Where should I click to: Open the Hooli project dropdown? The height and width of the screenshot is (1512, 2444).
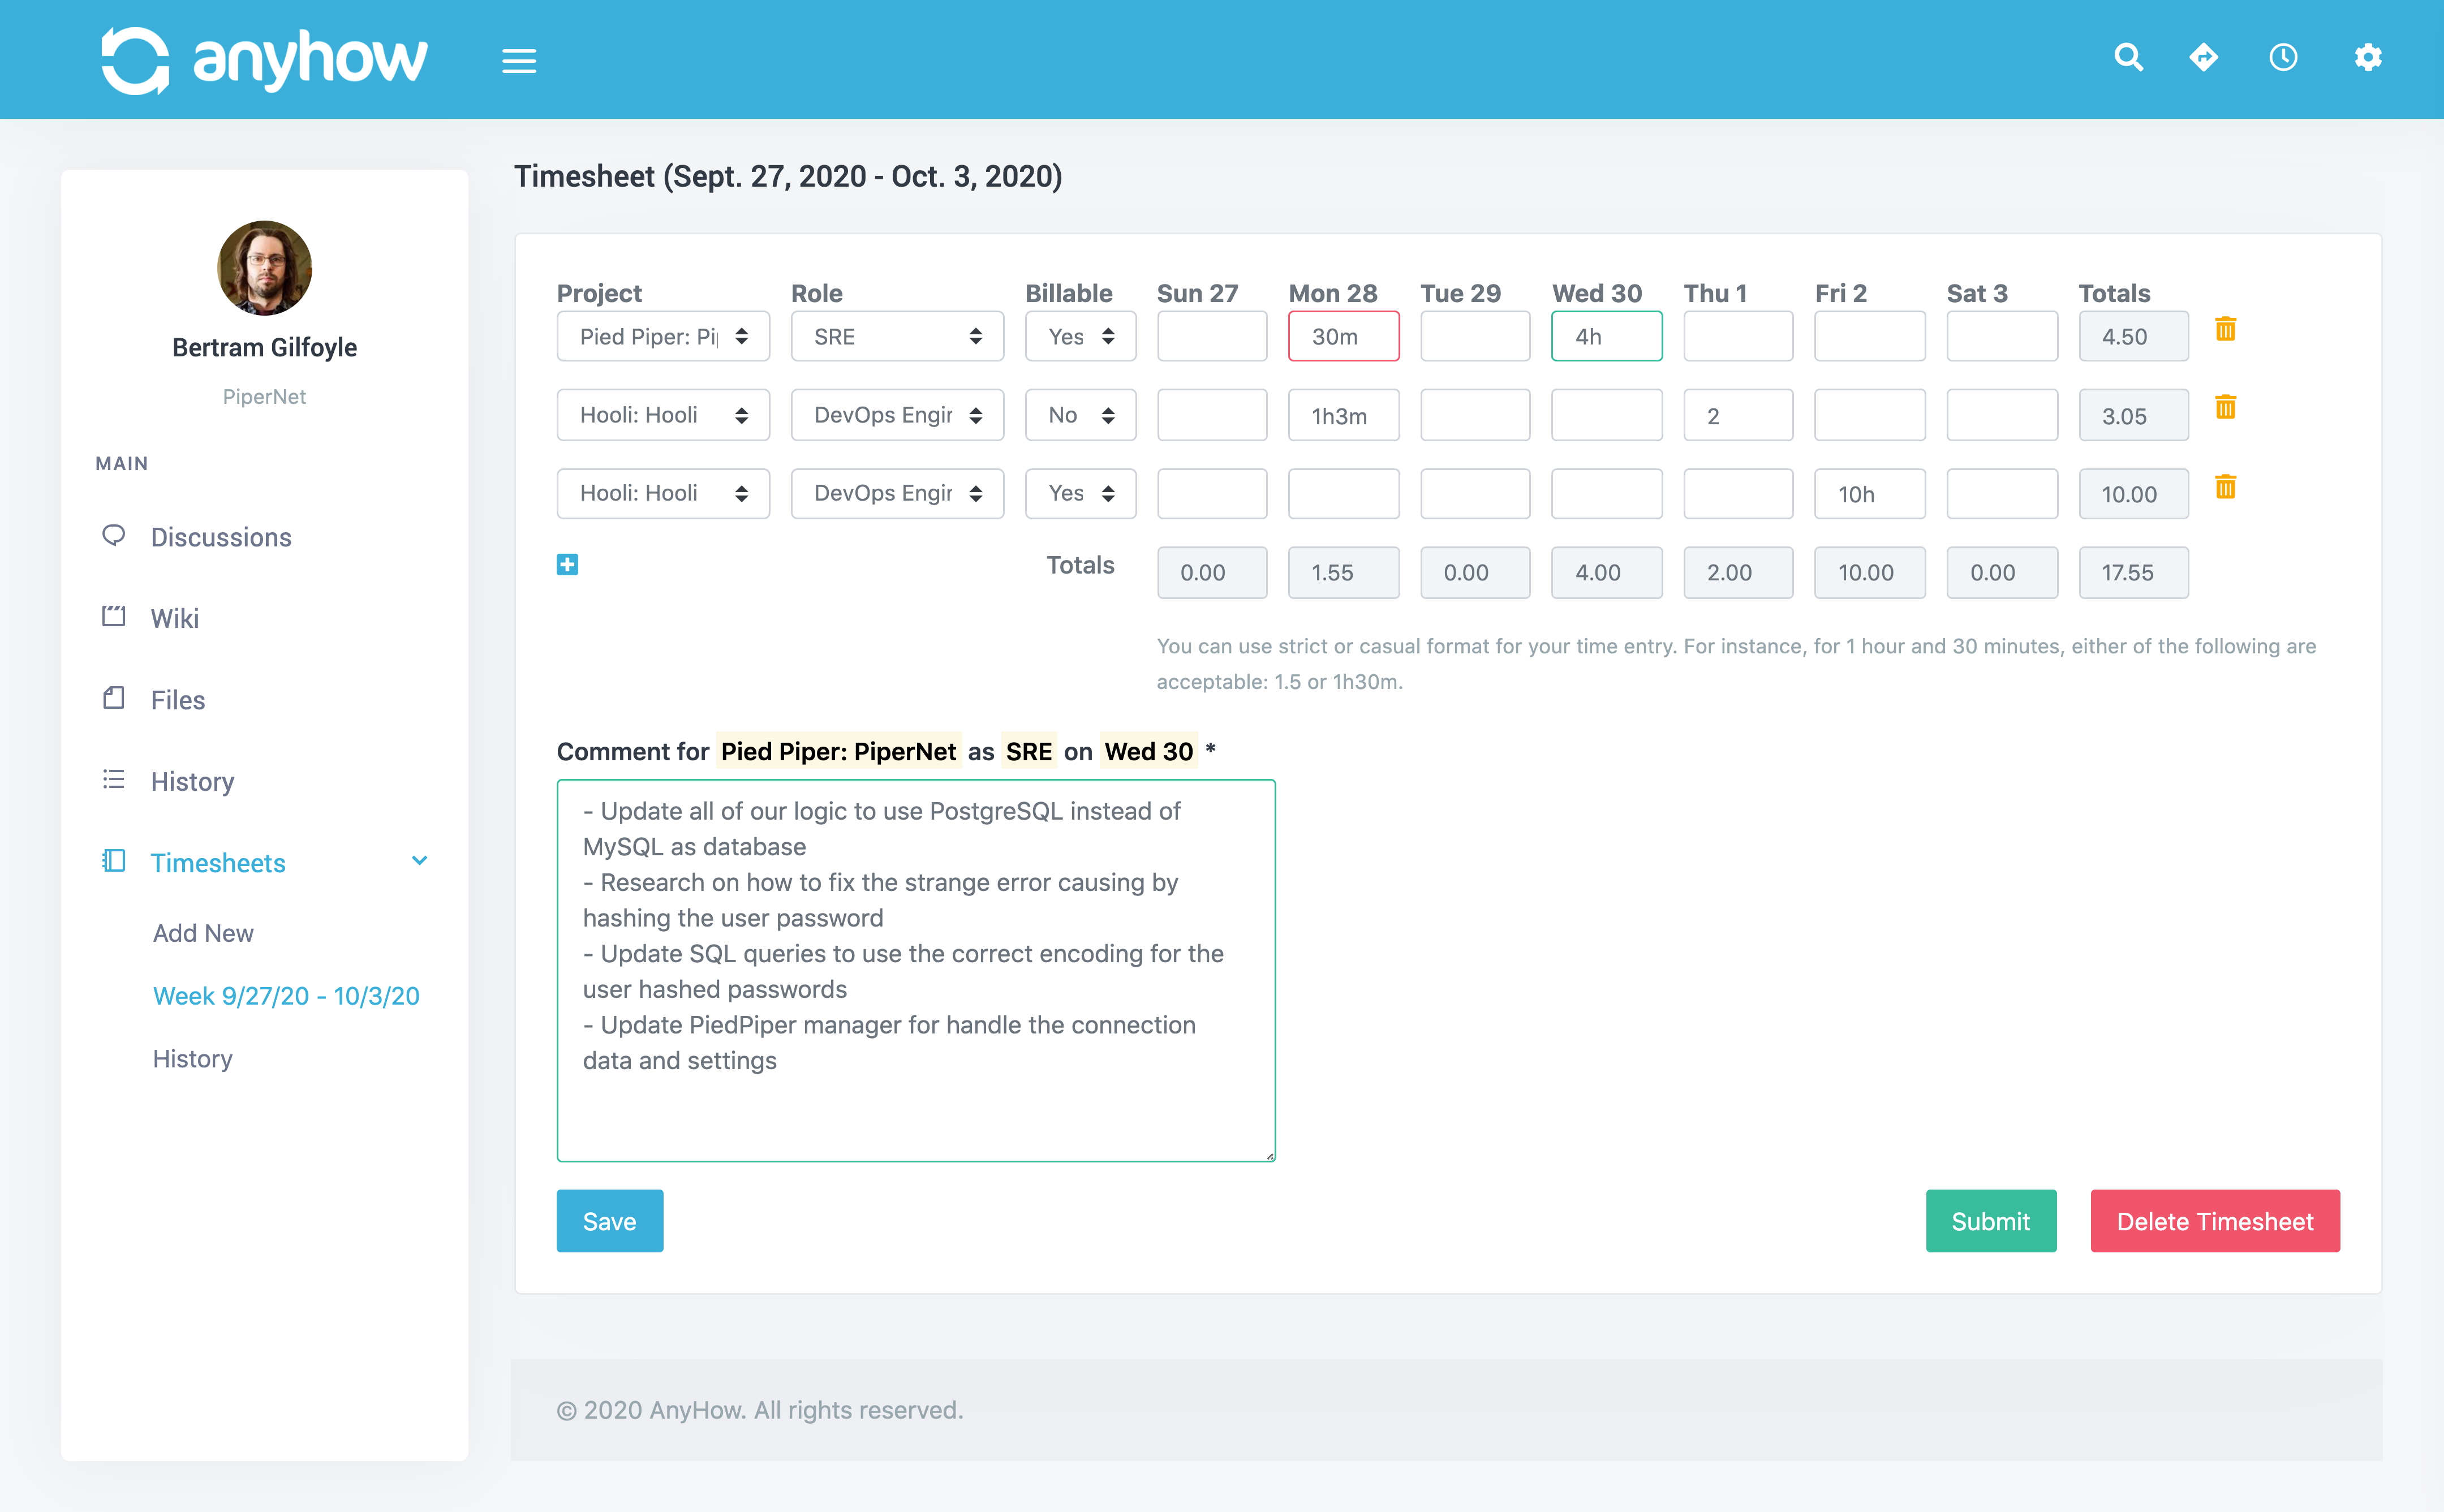click(662, 414)
